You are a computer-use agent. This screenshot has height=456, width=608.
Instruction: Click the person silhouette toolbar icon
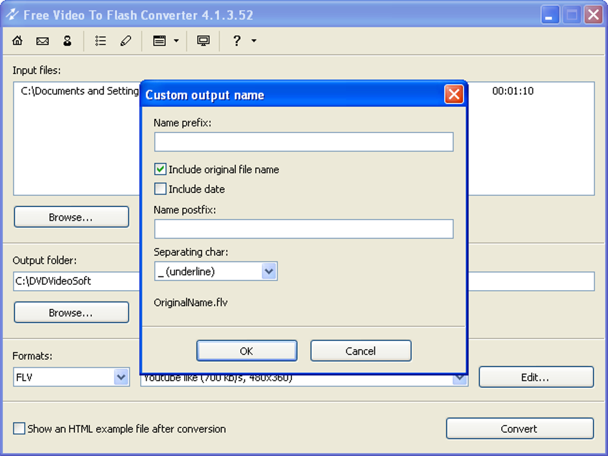[x=67, y=41]
